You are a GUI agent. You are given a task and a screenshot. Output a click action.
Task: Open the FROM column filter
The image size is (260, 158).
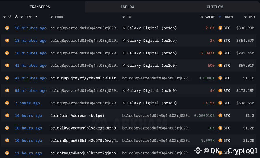pos(52,17)
